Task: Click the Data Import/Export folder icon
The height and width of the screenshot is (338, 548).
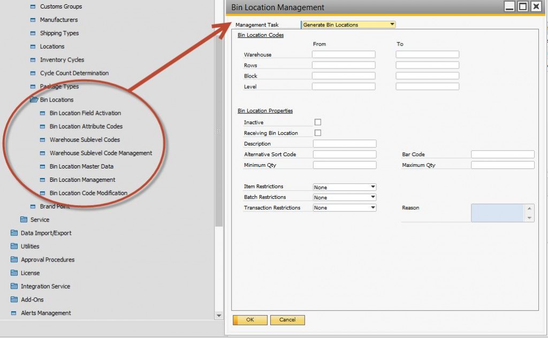Action: (14, 233)
